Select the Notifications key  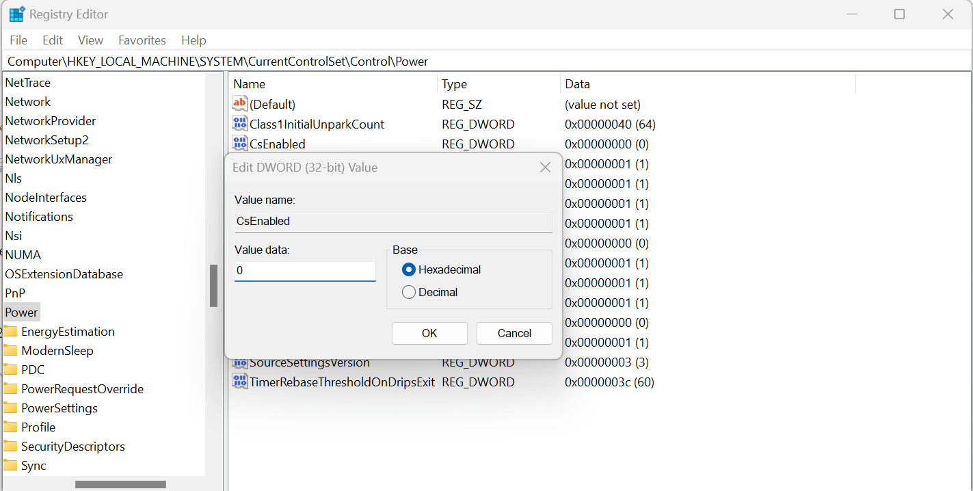pyautogui.click(x=39, y=216)
